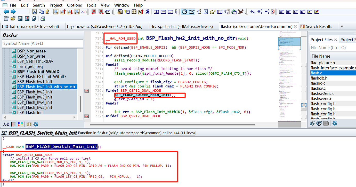The width and height of the screenshot is (356, 187).
Task: Select BSP_Flash_hw3_init in the symbol list
Action: coord(35,97)
